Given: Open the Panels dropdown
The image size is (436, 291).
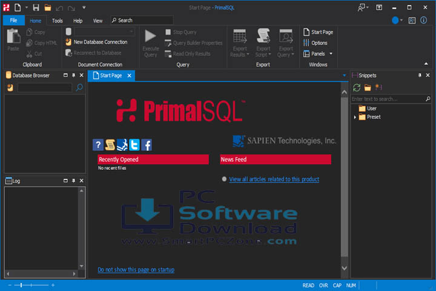Looking at the screenshot, I should click(318, 54).
